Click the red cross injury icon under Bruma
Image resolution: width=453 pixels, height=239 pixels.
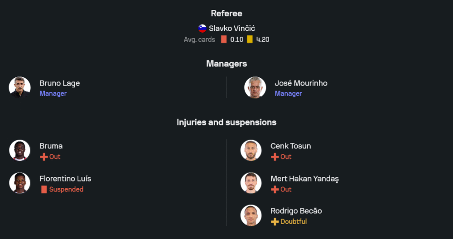coord(44,157)
